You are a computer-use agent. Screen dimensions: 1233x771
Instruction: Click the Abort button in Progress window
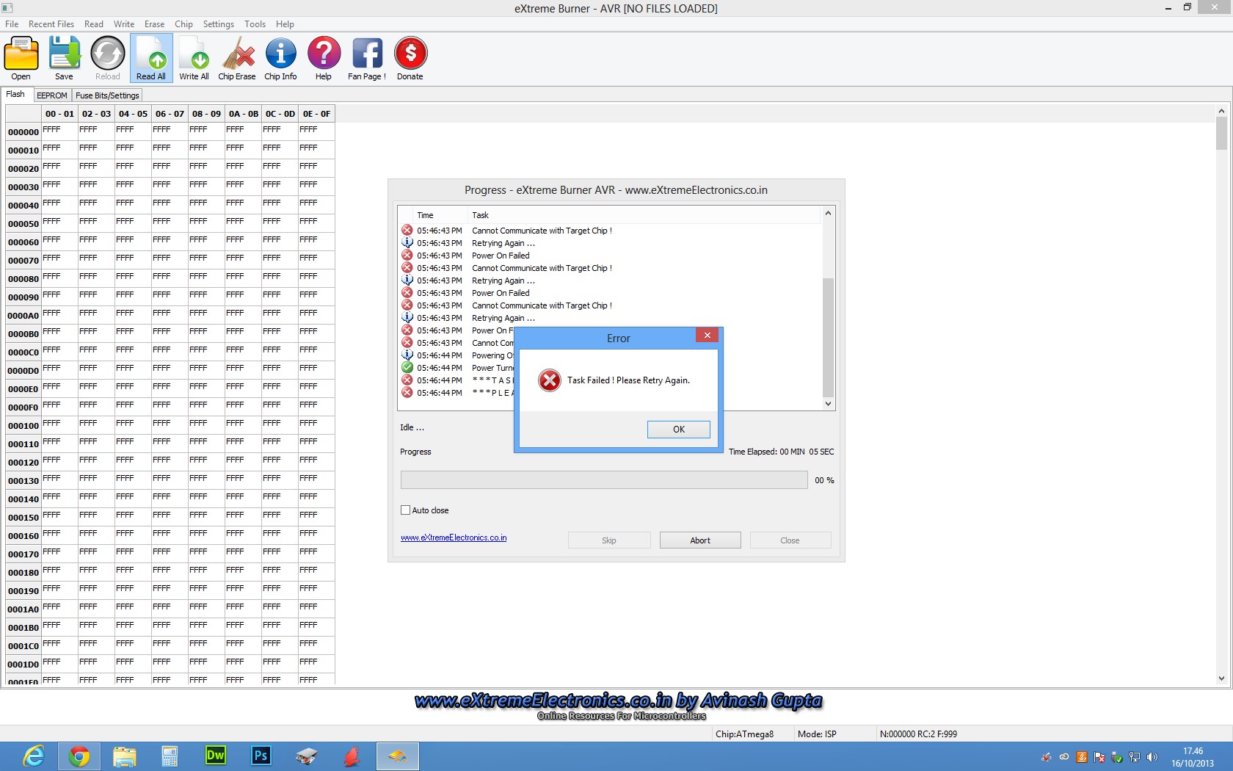pos(700,540)
